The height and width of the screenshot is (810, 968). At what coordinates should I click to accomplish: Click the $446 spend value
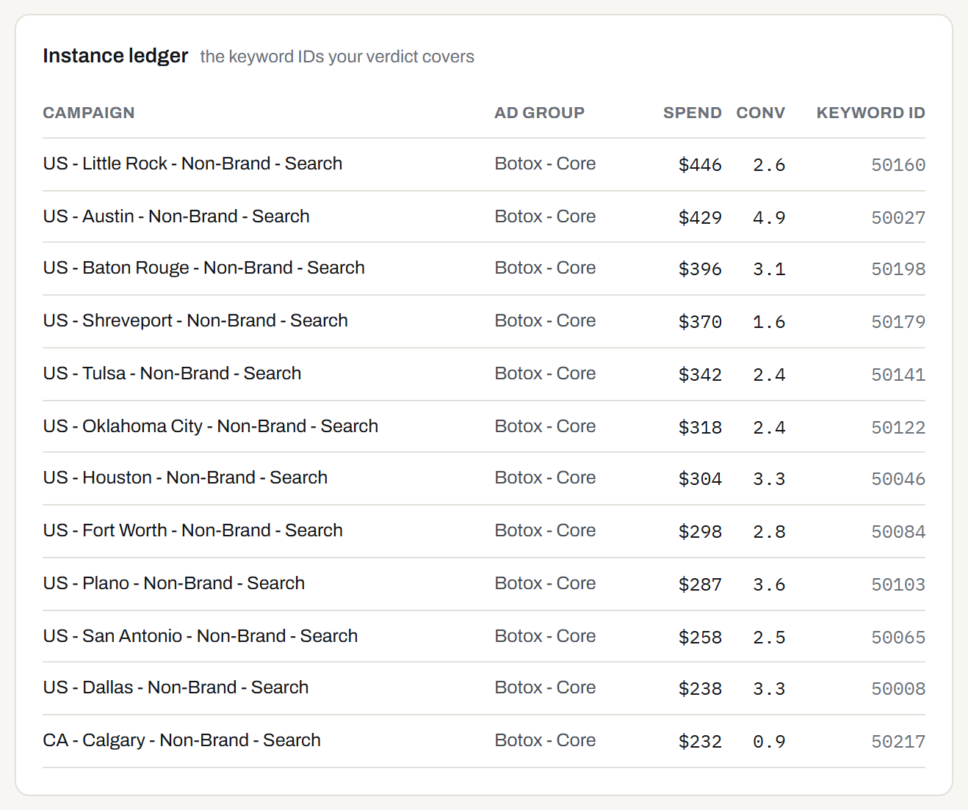tap(701, 165)
